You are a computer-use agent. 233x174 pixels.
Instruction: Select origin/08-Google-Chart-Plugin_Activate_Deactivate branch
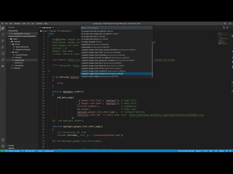[x=116, y=50]
